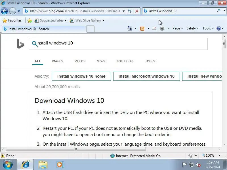Click the muted volume tray icon
This screenshot has height=170, width=227.
[x=198, y=165]
